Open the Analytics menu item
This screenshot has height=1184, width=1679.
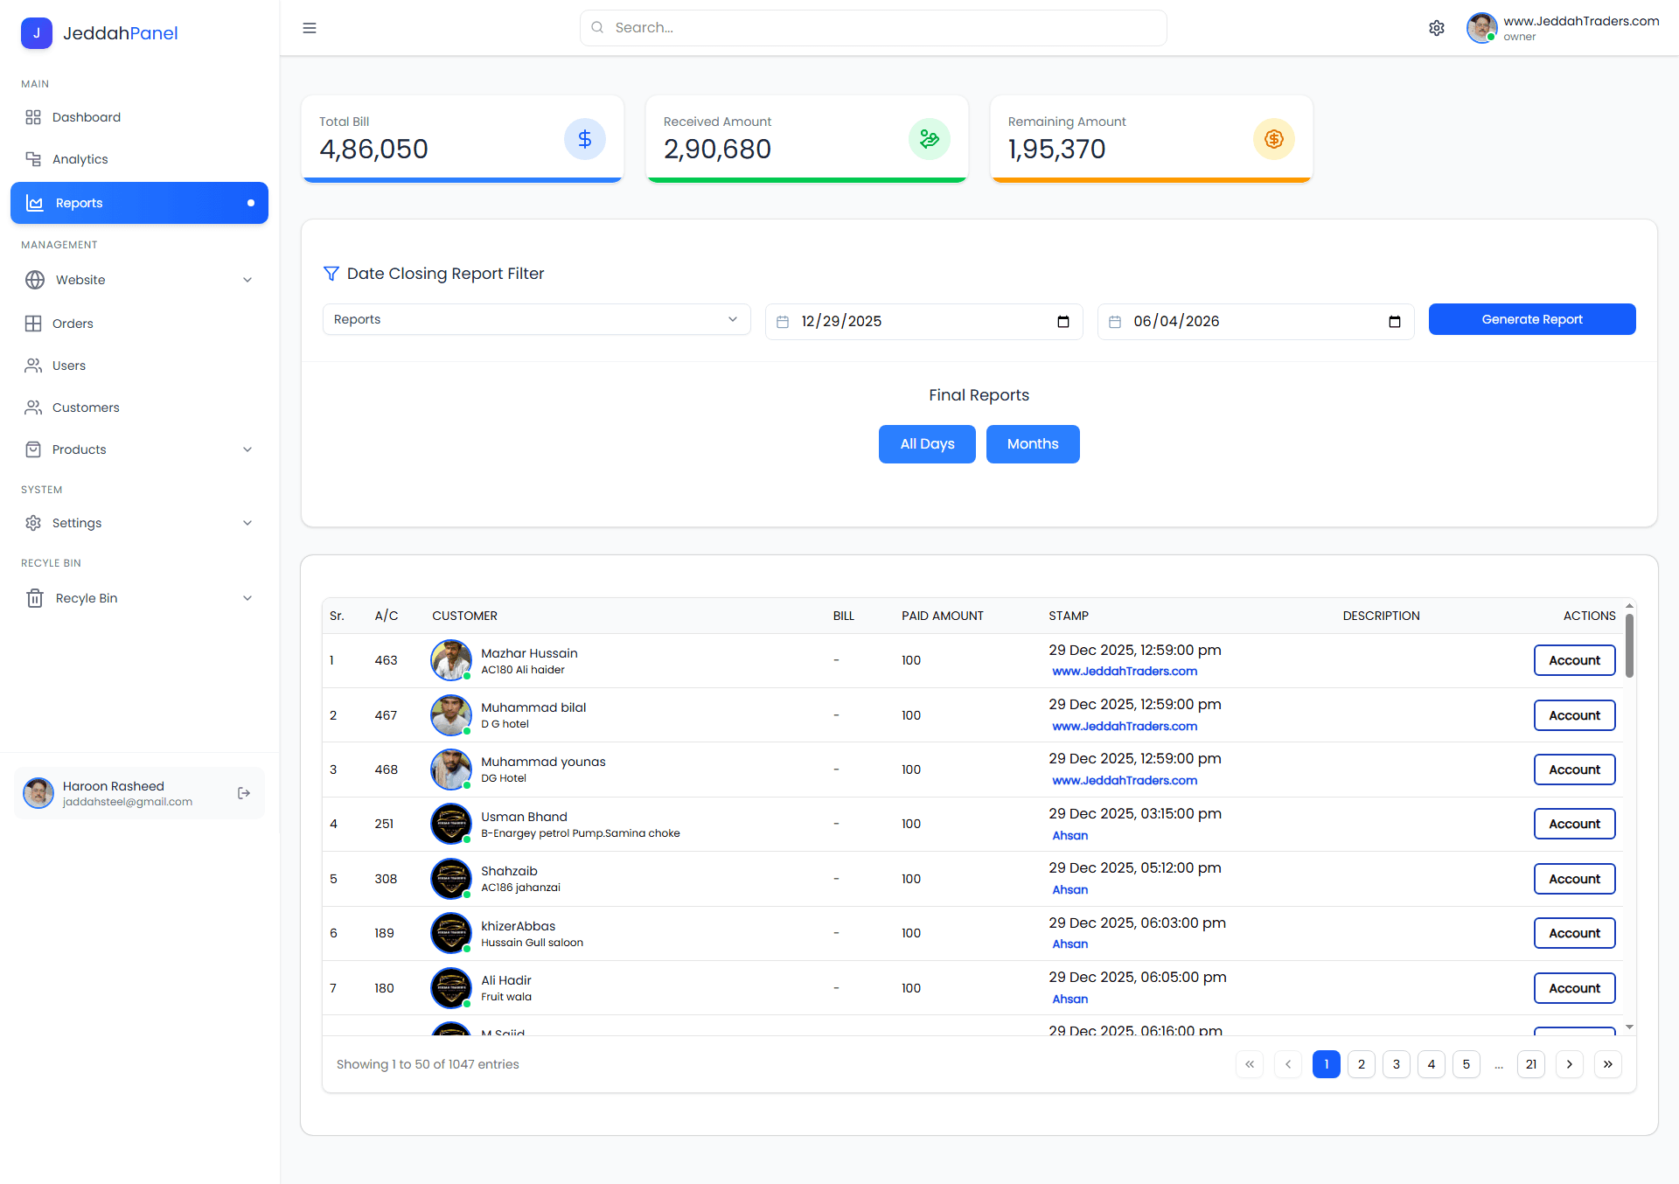[x=140, y=159]
